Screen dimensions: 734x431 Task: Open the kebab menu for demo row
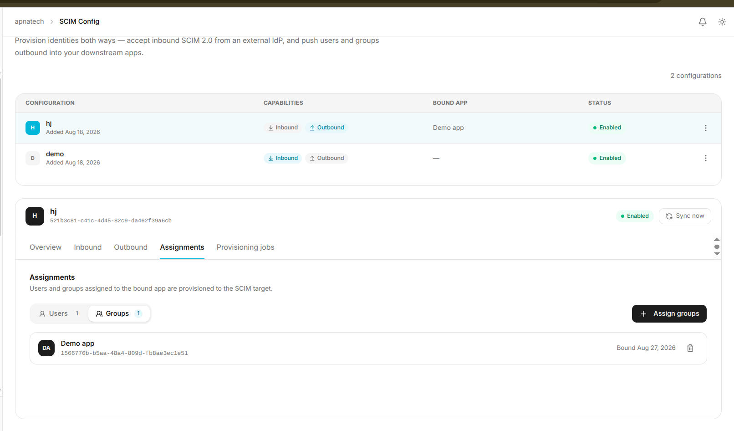coord(706,158)
